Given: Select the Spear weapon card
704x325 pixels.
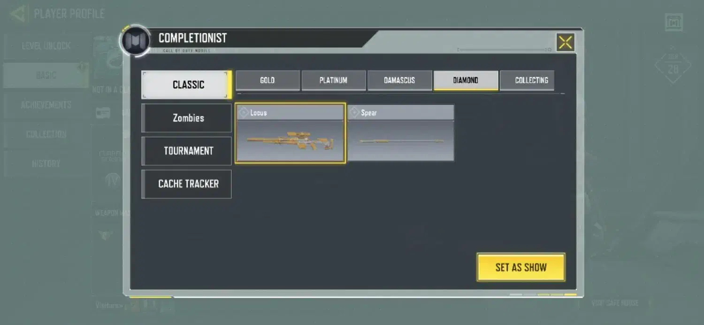Looking at the screenshot, I should pos(401,133).
